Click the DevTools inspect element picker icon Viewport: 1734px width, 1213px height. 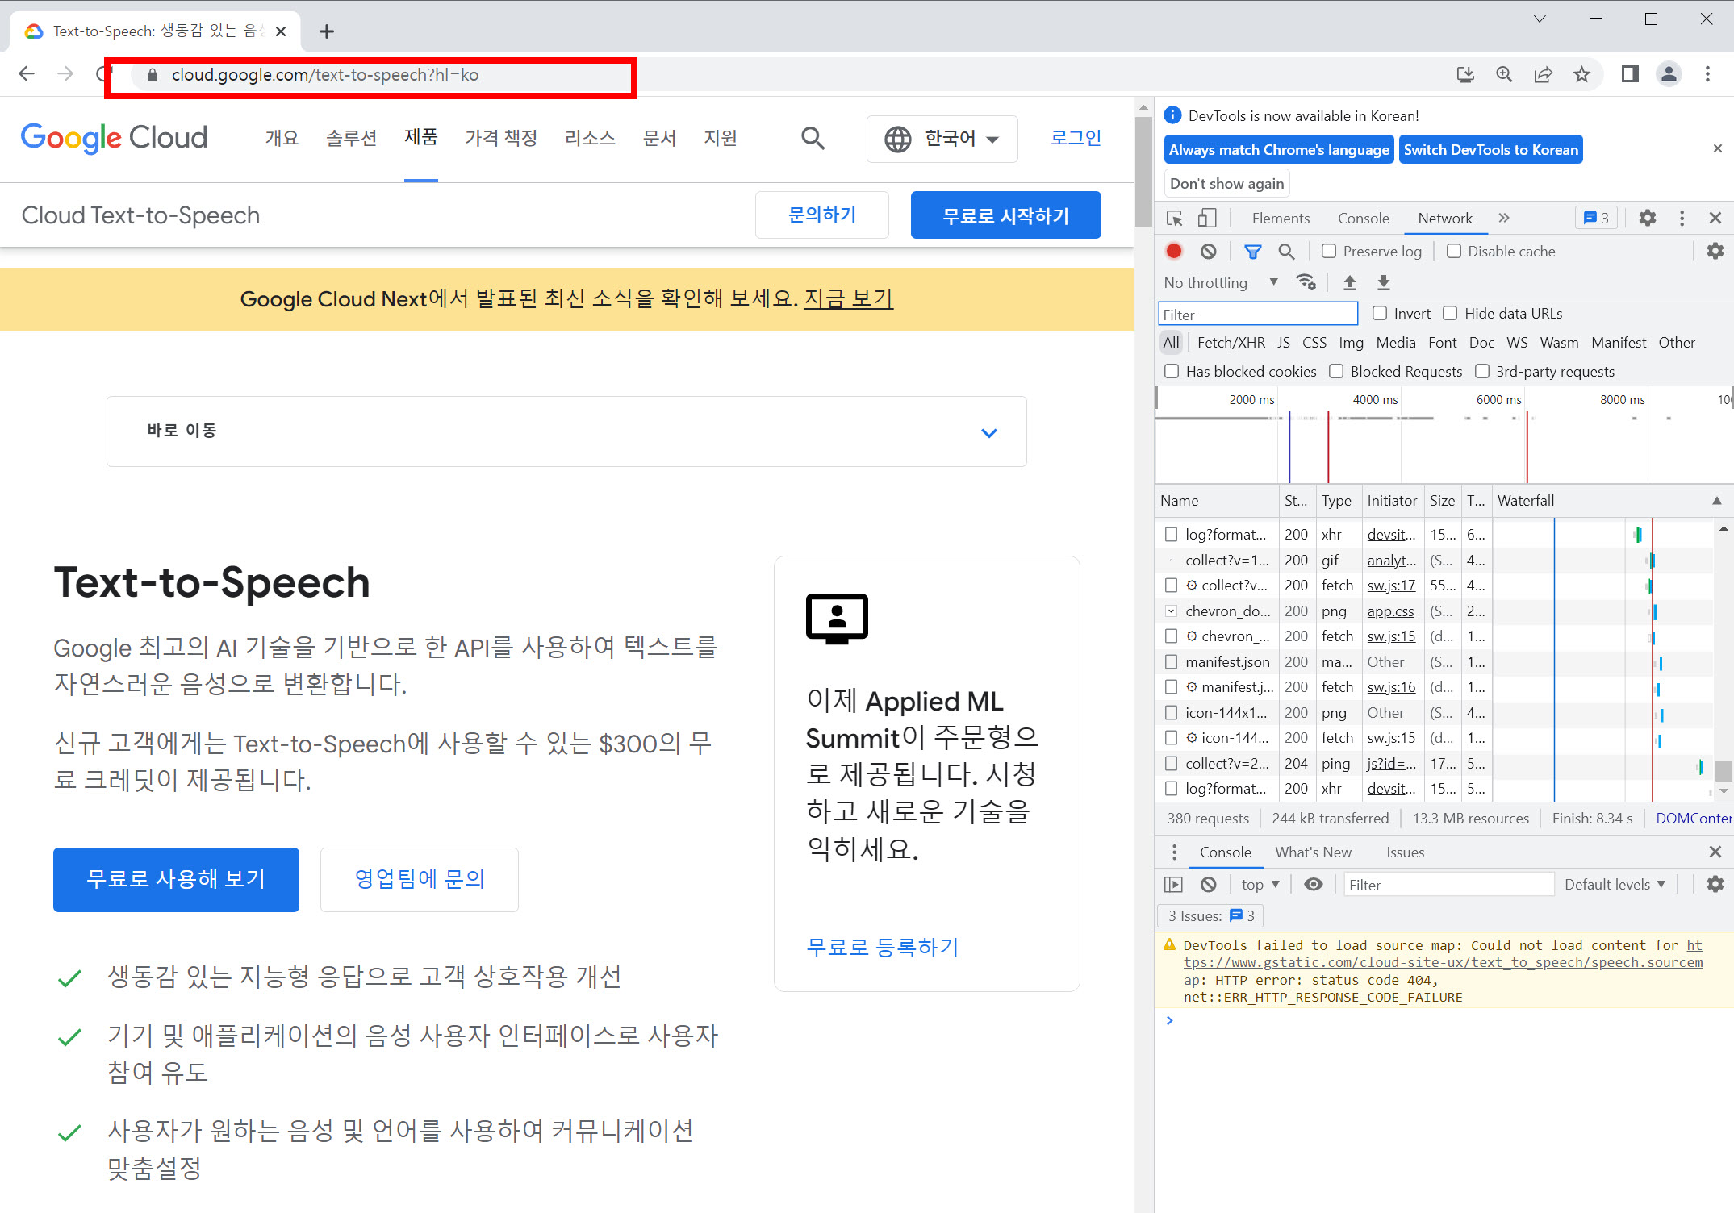point(1174,219)
